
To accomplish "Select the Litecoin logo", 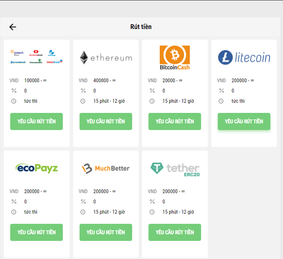I will click(x=244, y=57).
